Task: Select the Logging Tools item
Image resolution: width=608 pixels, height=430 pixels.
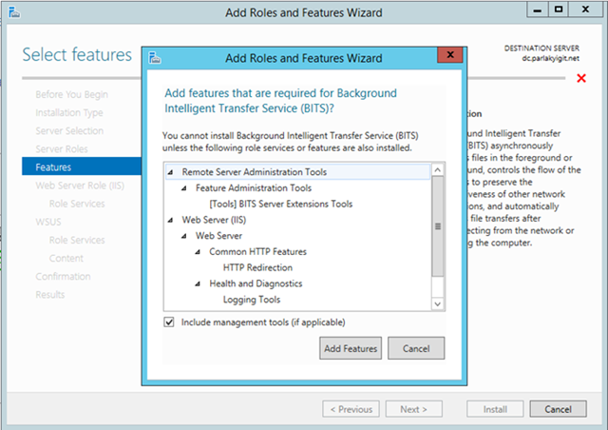Action: click(x=252, y=300)
